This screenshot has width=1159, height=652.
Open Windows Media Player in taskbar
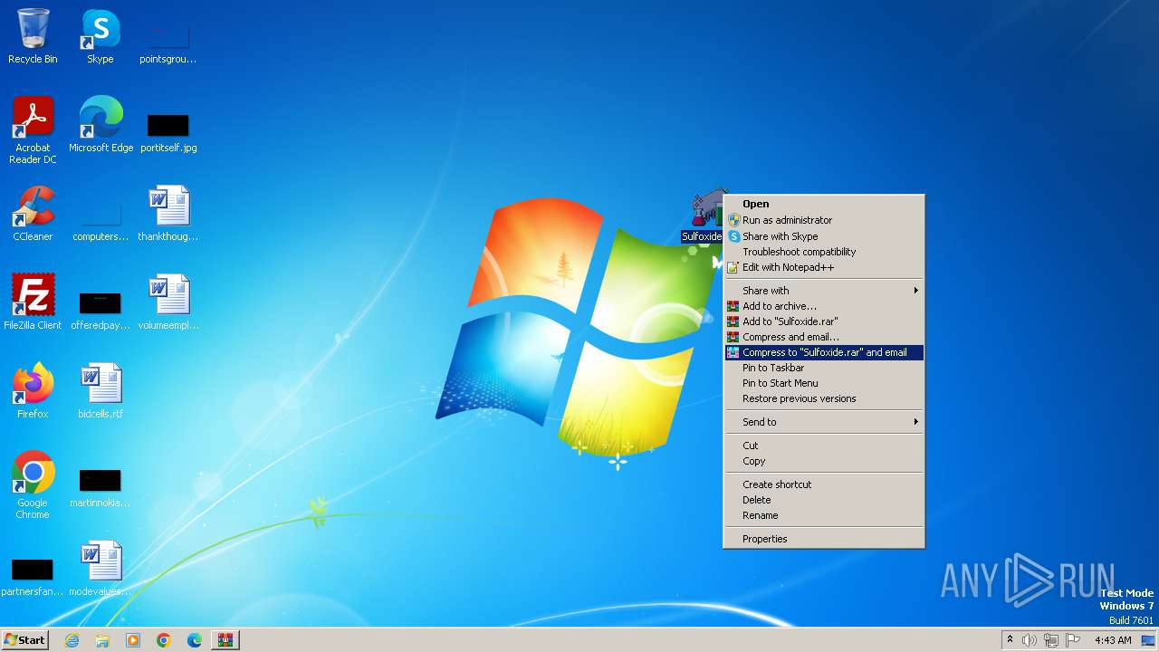tap(133, 640)
